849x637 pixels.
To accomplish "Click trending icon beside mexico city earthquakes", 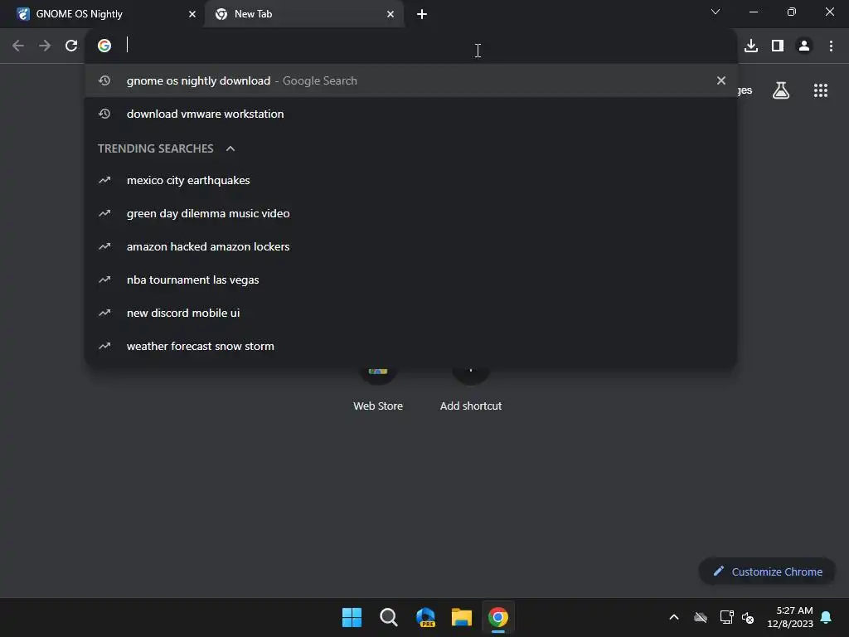I will point(104,180).
